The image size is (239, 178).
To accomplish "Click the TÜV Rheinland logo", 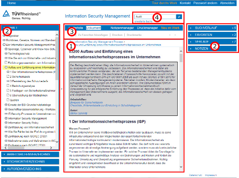I will [22, 15].
